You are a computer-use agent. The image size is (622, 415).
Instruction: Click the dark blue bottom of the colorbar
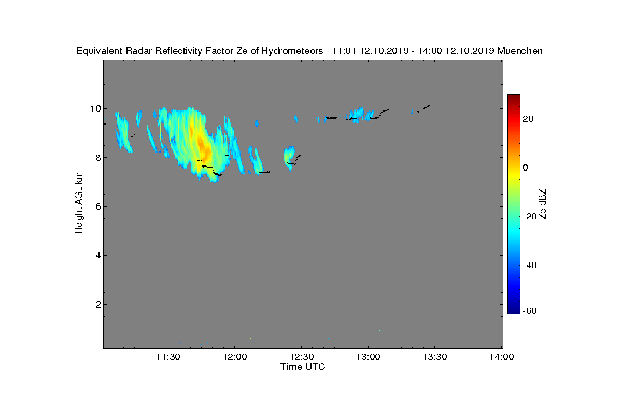[x=514, y=310]
